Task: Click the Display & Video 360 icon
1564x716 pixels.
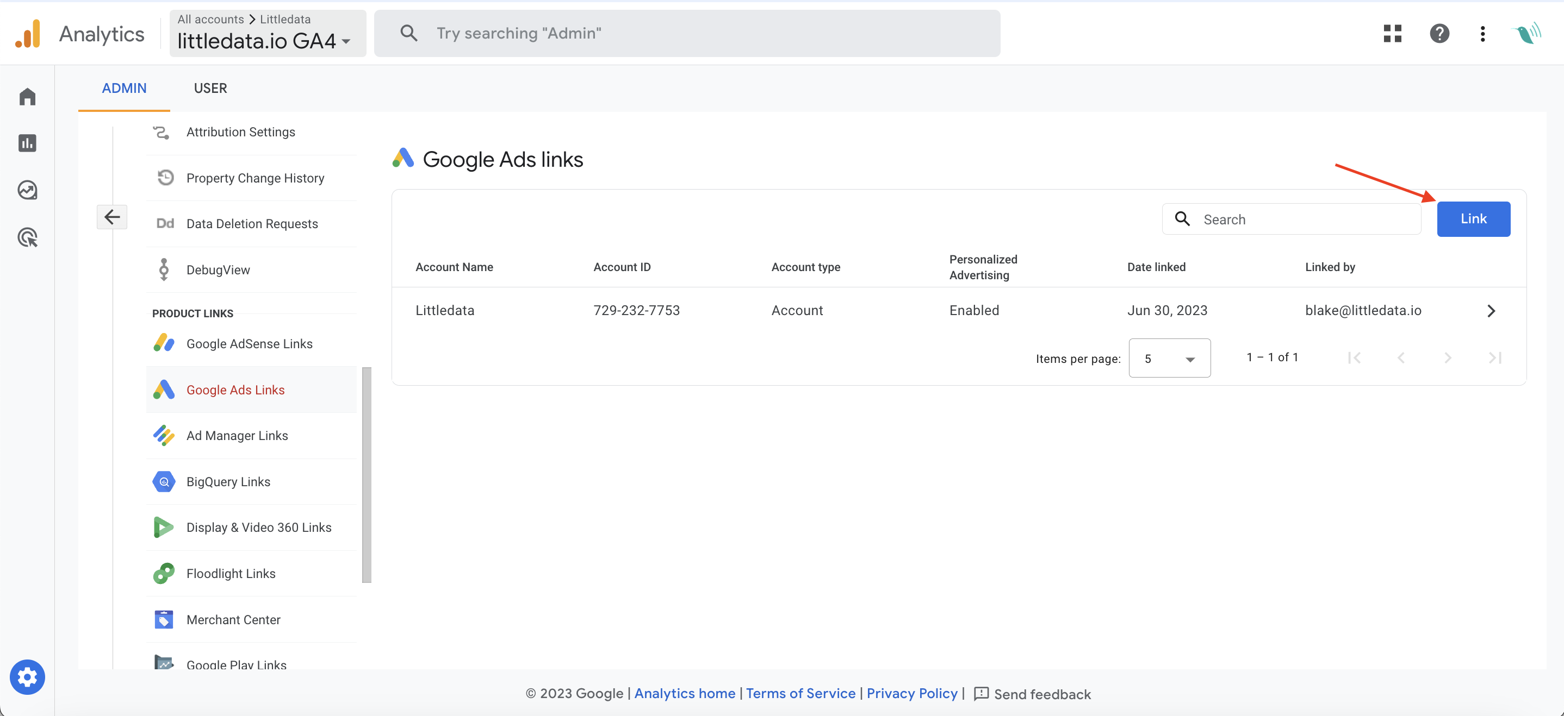Action: 164,527
